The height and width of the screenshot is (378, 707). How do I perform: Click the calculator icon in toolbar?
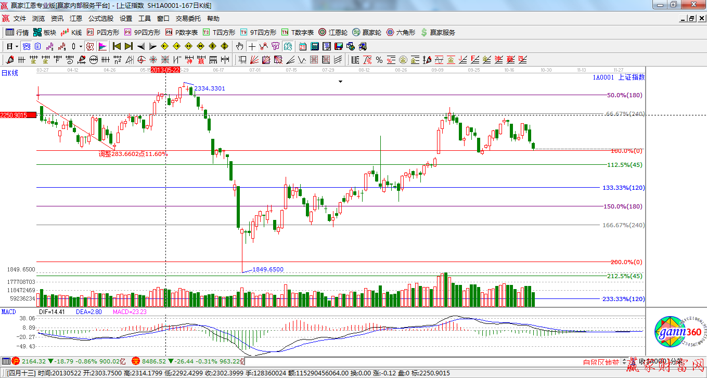pyautogui.click(x=314, y=46)
